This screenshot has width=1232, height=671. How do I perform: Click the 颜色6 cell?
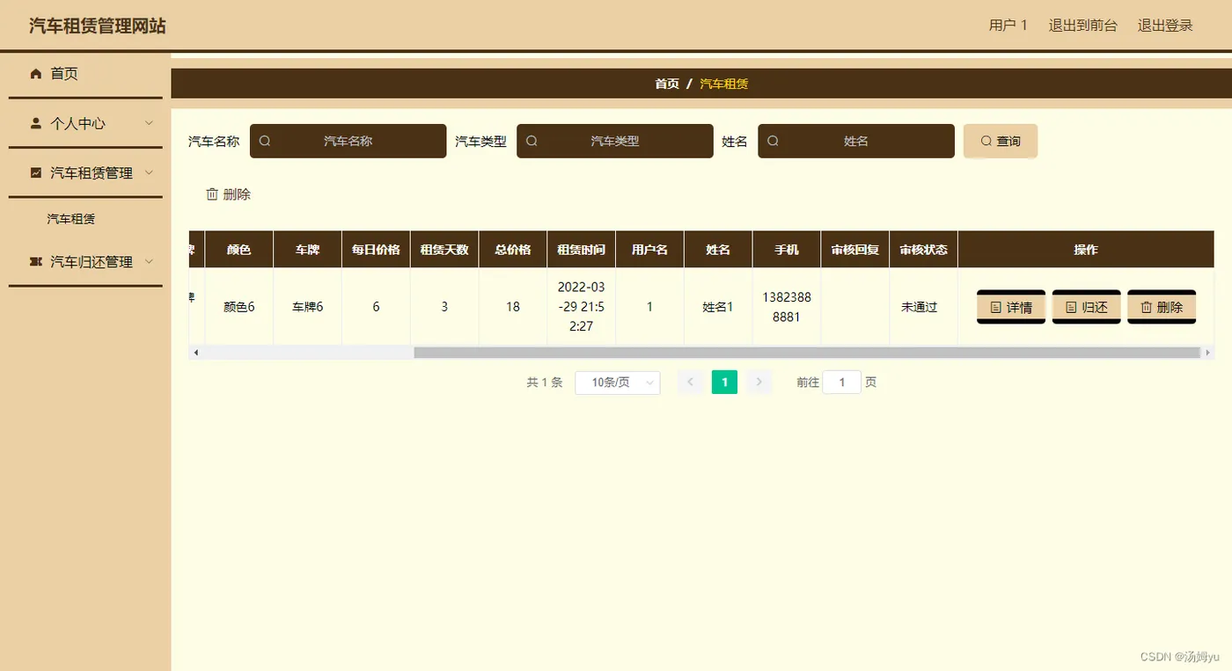(239, 307)
